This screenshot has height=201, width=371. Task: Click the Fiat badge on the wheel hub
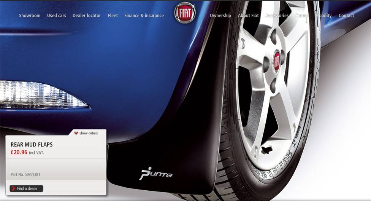(x=277, y=61)
